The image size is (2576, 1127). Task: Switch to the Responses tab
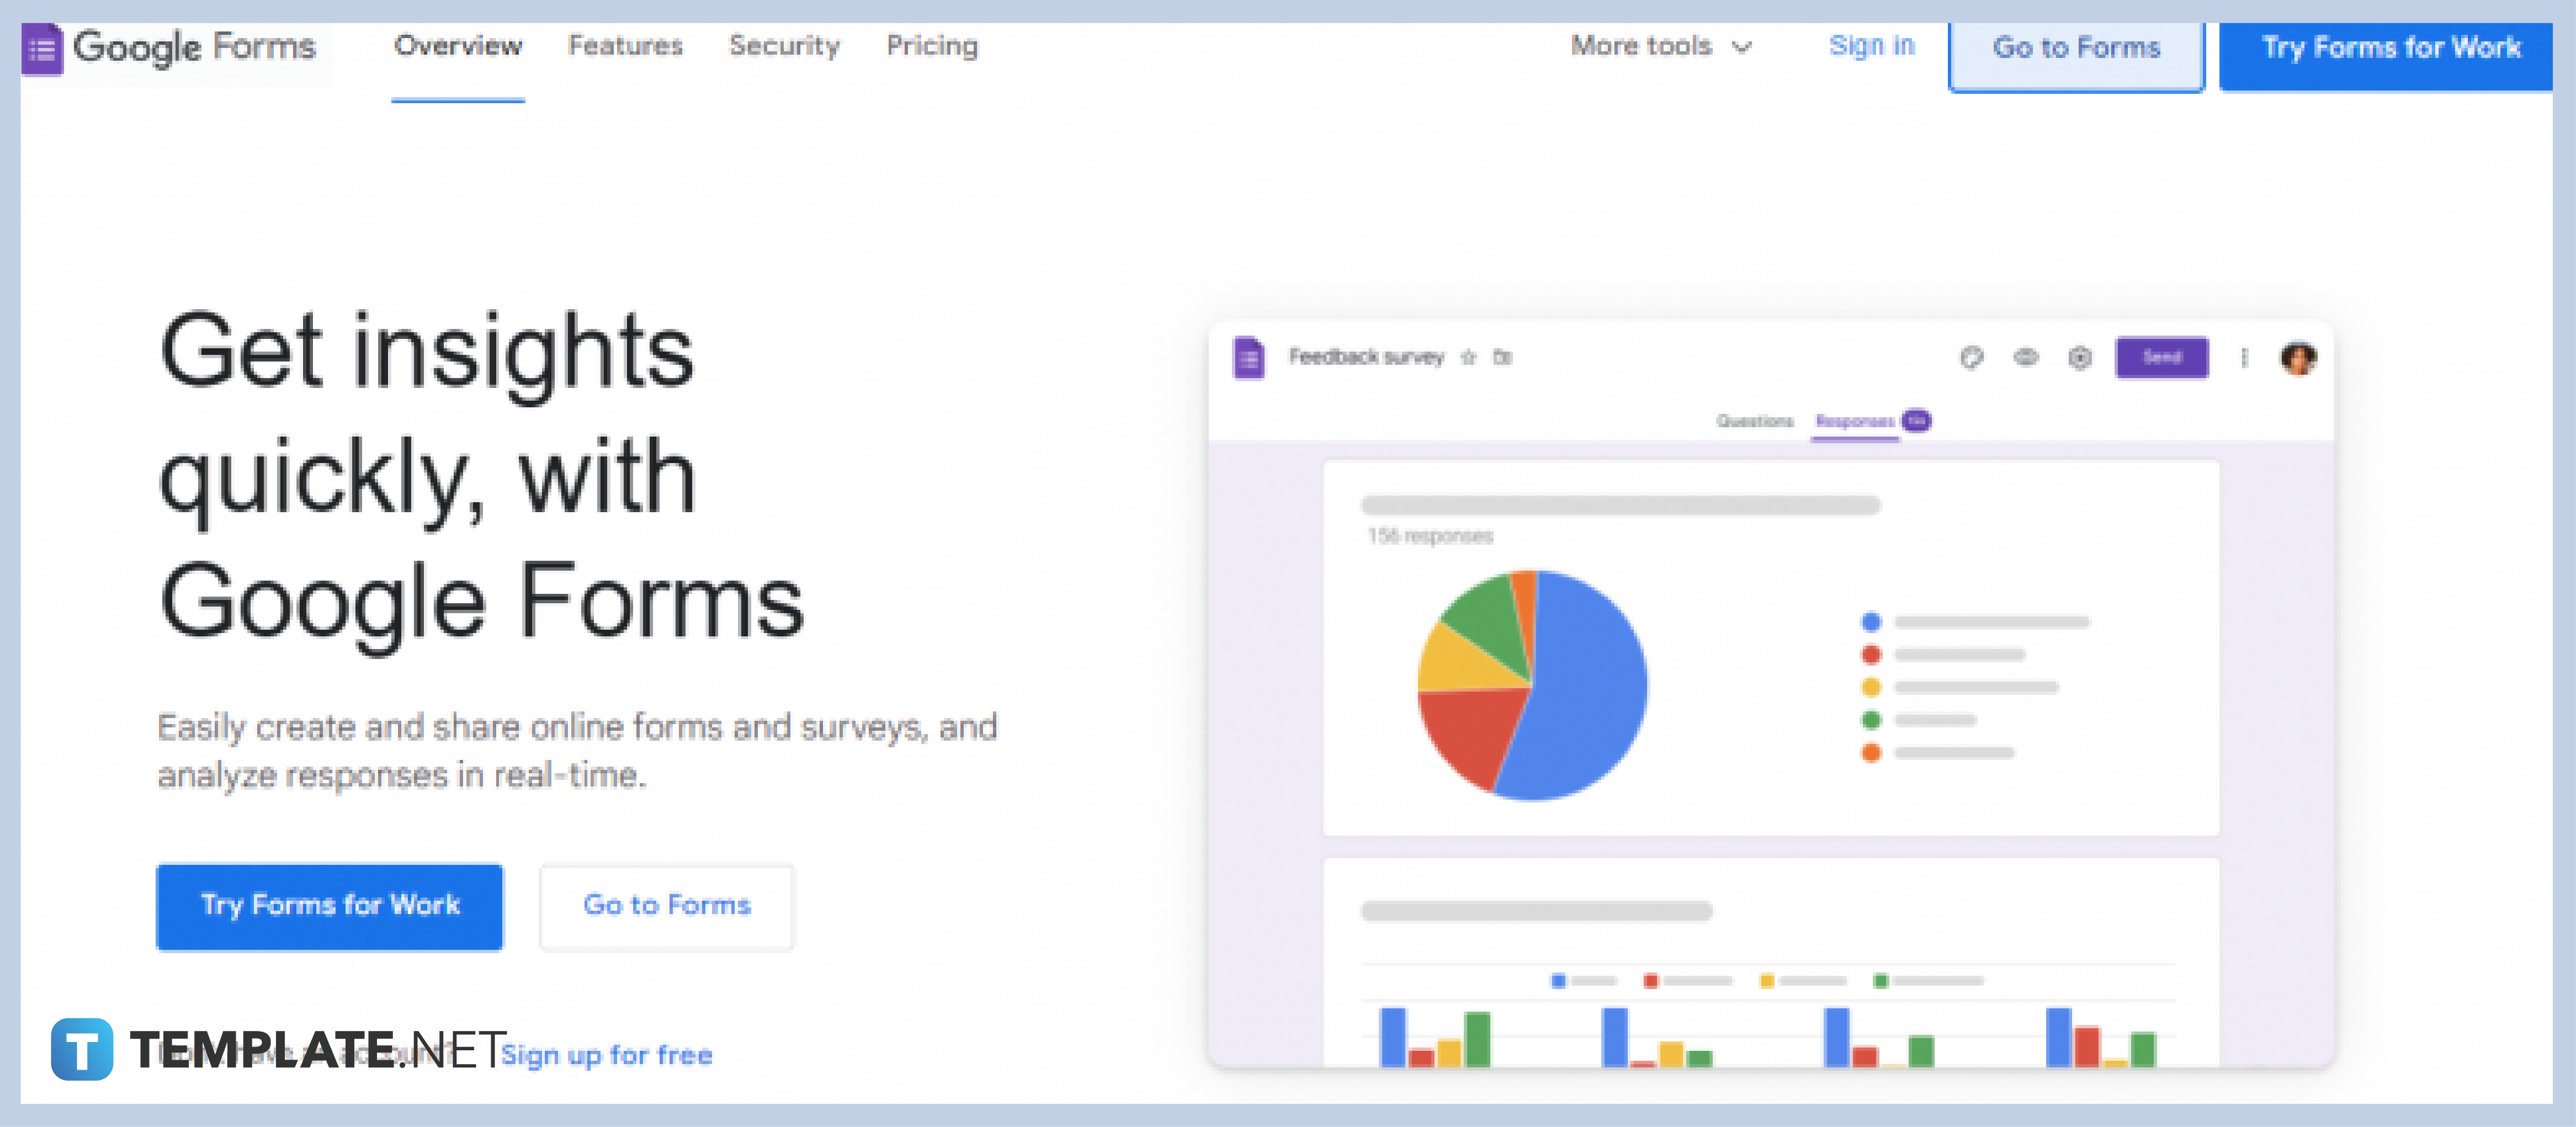[1855, 421]
